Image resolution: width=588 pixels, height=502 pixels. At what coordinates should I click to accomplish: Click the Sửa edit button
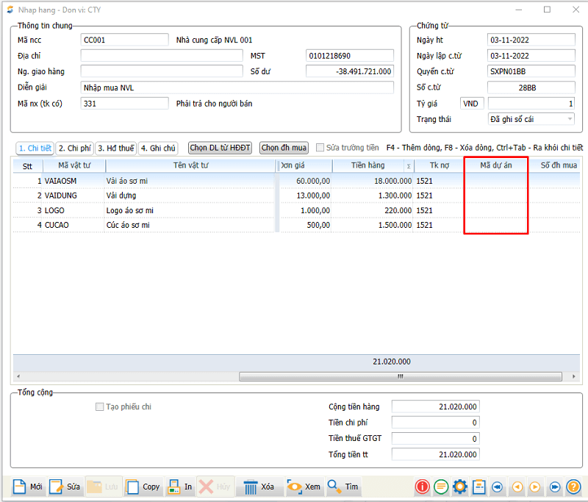click(64, 487)
